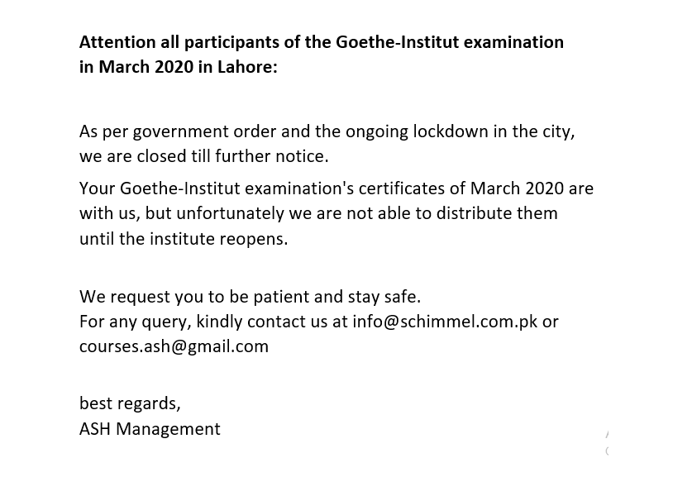Click the faint cut-off text at bottom right
This screenshot has height=496, width=673.
click(607, 442)
